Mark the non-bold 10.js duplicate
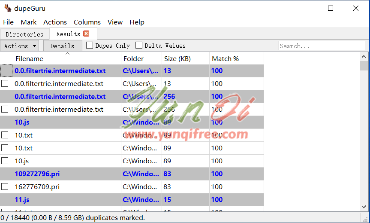 pos(5,161)
